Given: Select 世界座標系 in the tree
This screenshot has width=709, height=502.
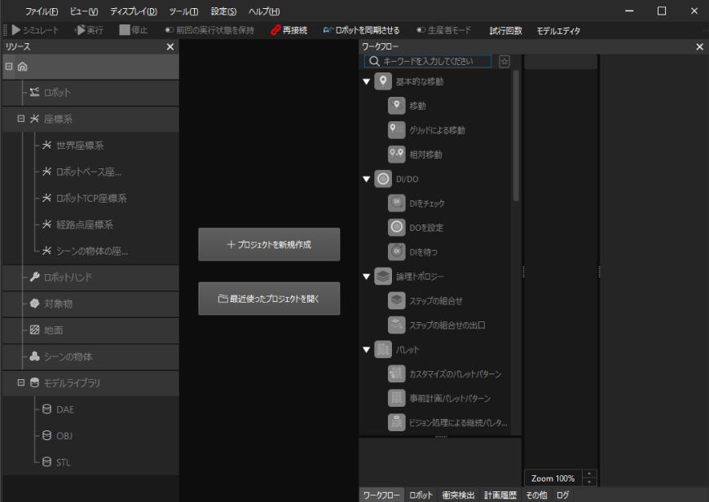Looking at the screenshot, I should coord(80,146).
